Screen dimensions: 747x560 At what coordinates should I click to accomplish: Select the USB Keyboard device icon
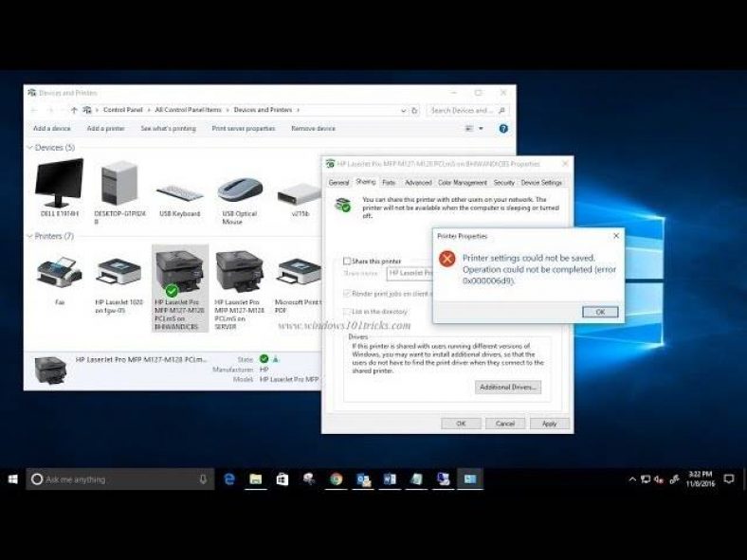click(x=179, y=193)
